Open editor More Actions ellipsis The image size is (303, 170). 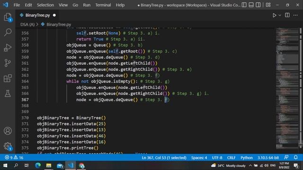pos(295,15)
